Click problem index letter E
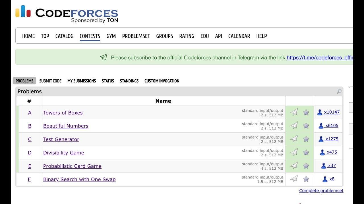The height and width of the screenshot is (204, 364). point(30,166)
